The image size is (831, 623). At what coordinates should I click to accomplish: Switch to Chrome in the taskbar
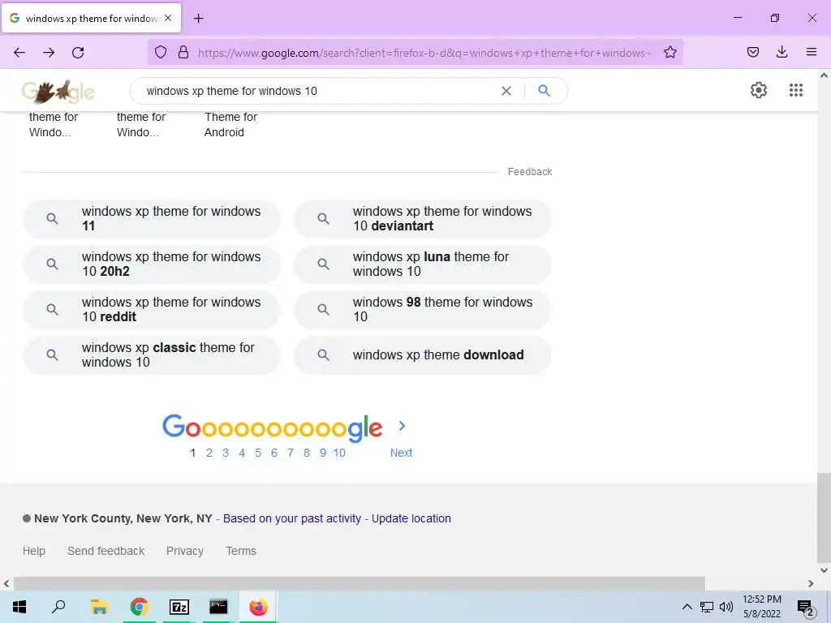[139, 607]
